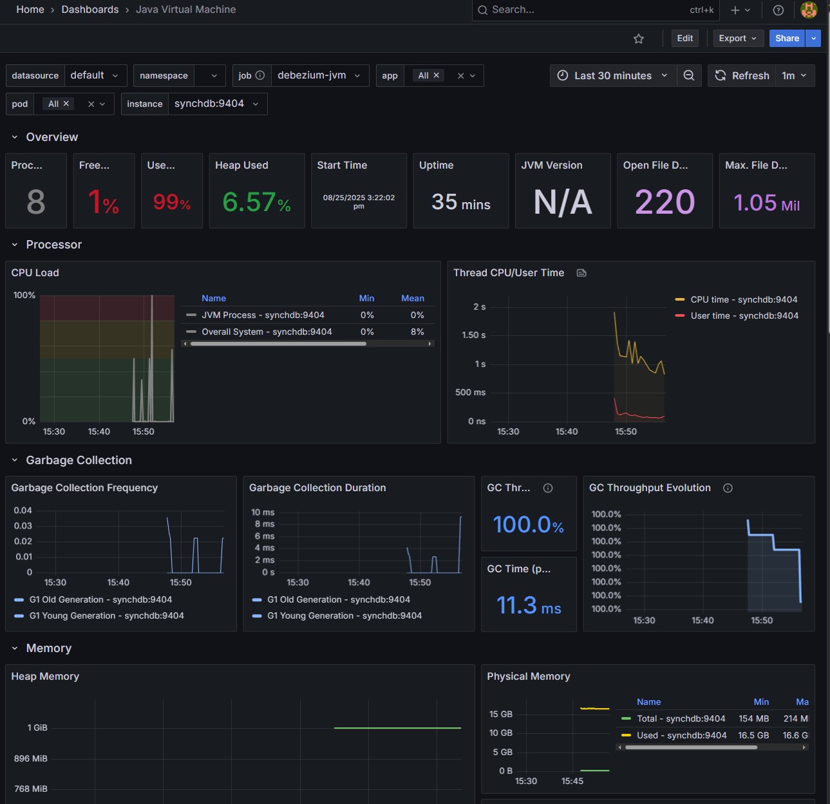The width and height of the screenshot is (830, 804).
Task: Open the instance synchdb:9404 dropdown
Action: pos(217,104)
